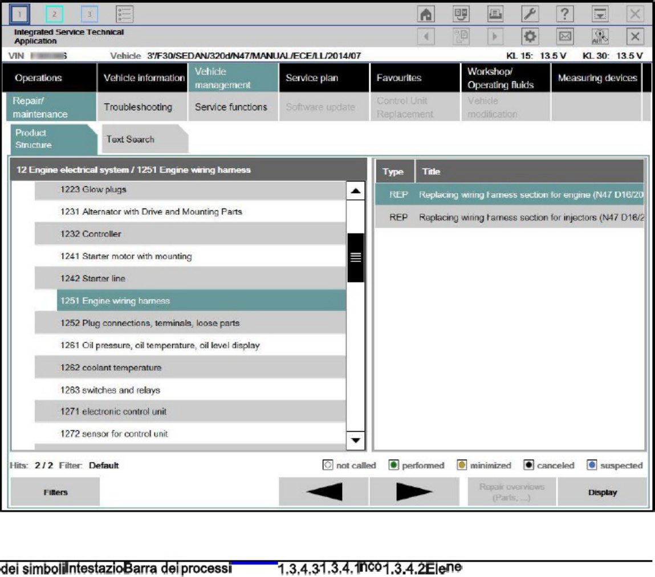
Task: Click the green 'performed' status indicator
Action: point(393,465)
